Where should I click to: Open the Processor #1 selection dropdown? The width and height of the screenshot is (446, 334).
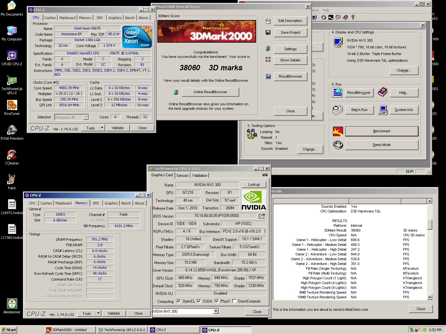pyautogui.click(x=86, y=117)
